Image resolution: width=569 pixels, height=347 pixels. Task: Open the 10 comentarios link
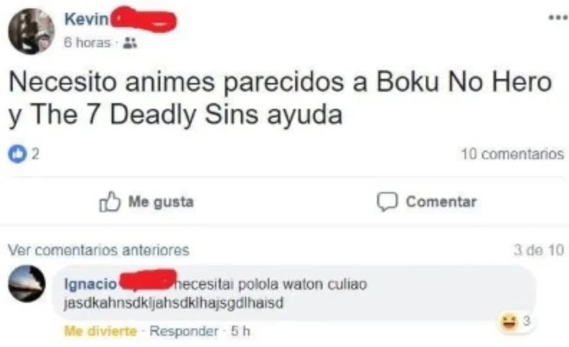pos(512,154)
